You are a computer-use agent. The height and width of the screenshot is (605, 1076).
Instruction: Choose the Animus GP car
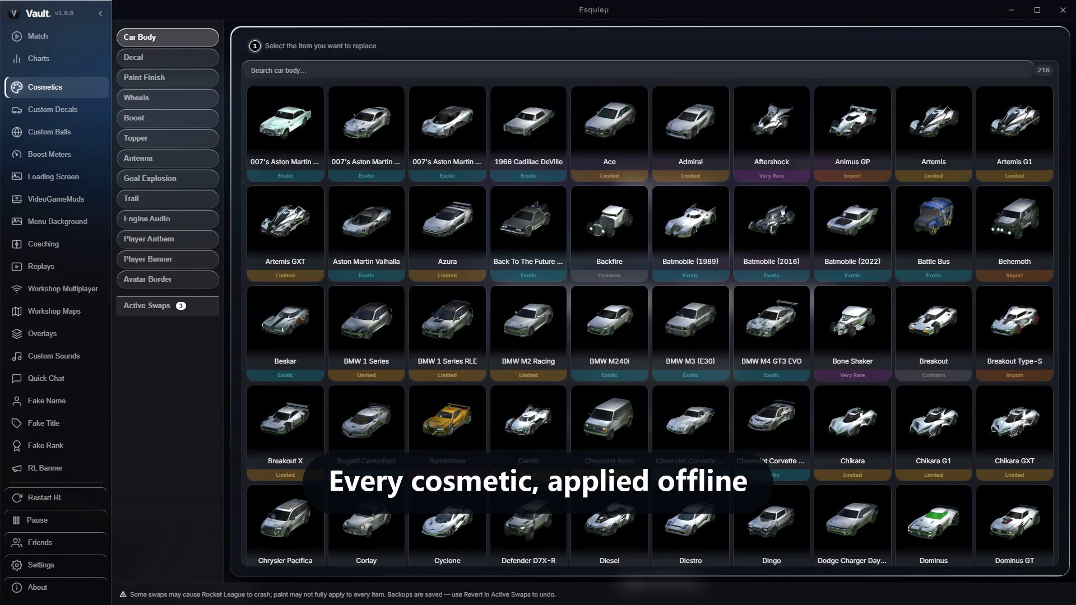852,134
